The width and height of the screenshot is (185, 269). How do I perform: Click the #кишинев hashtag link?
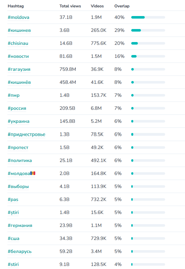(19, 30)
